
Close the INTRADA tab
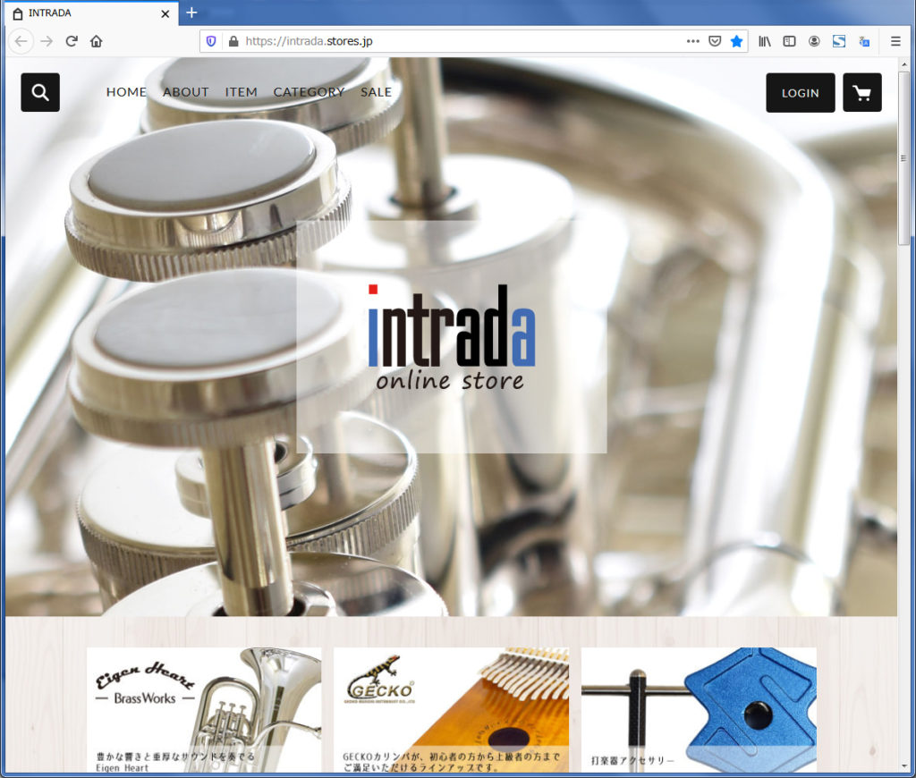pyautogui.click(x=165, y=13)
